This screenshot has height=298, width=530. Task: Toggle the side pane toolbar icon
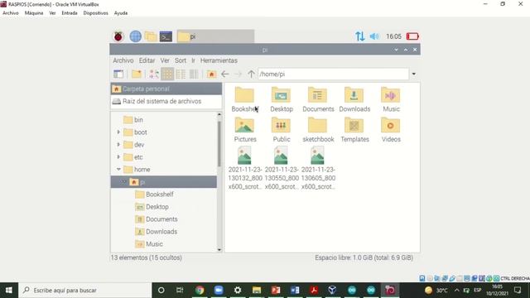click(118, 74)
